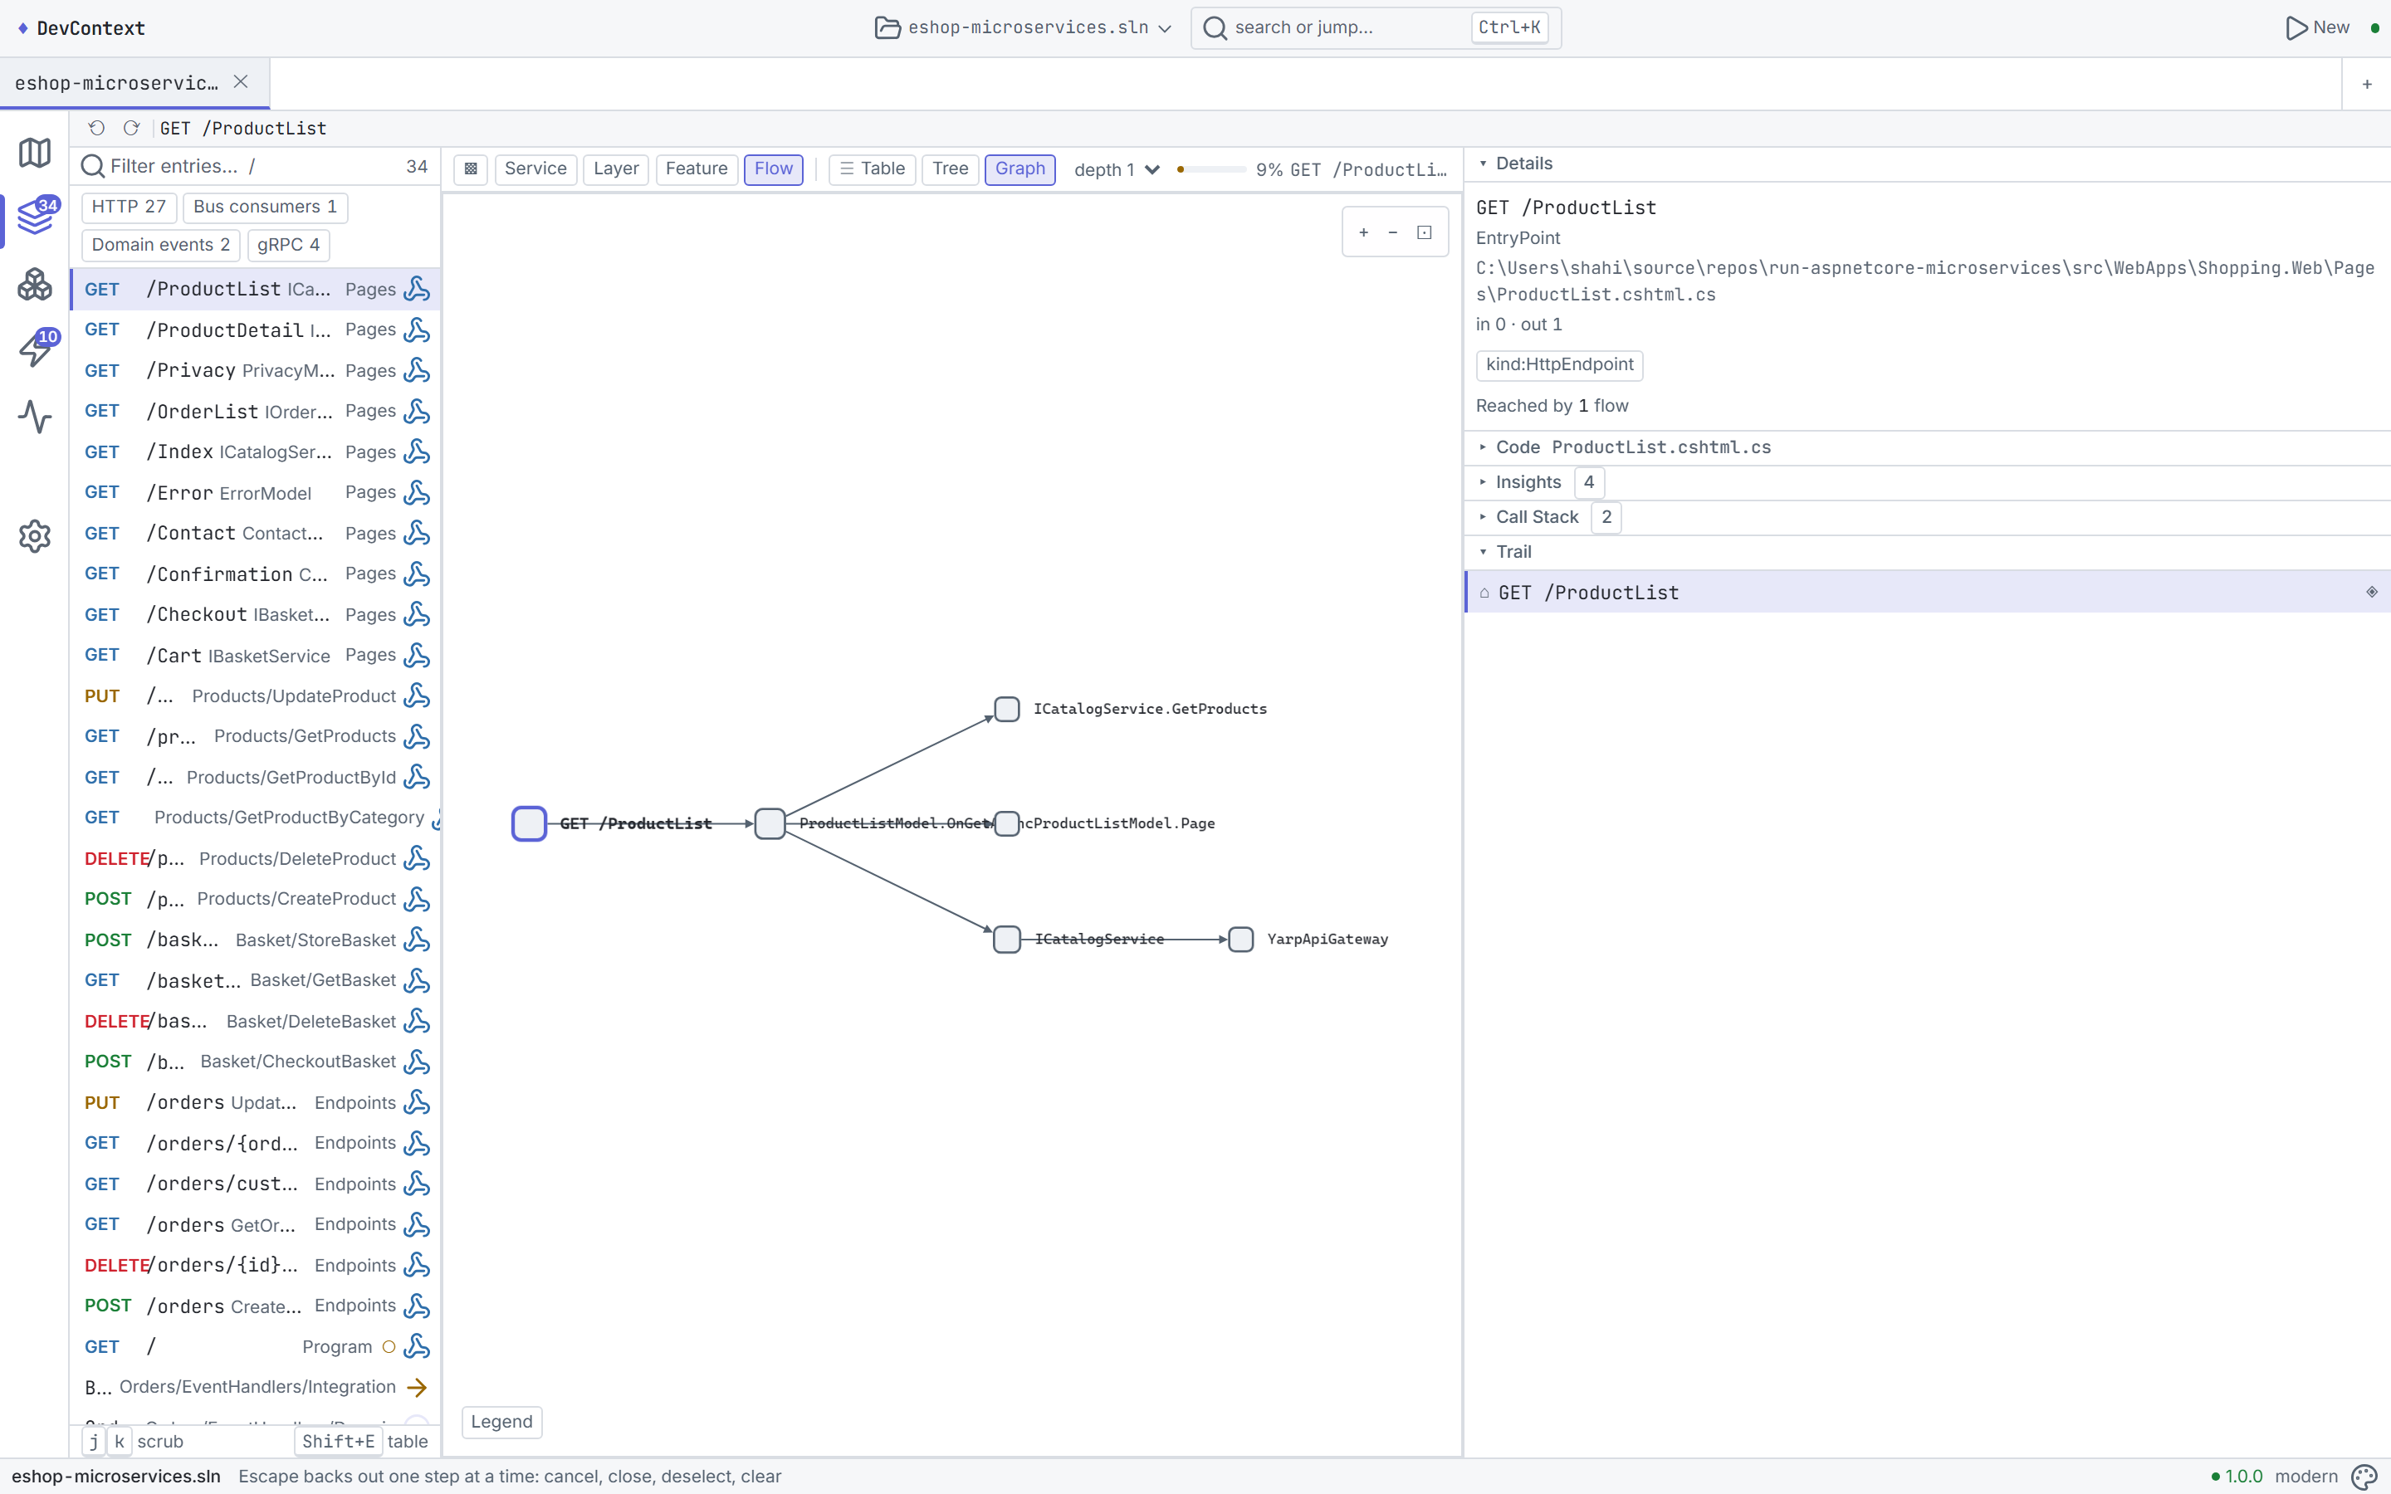Click the modern theme label
This screenshot has width=2391, height=1494.
[x=2306, y=1477]
